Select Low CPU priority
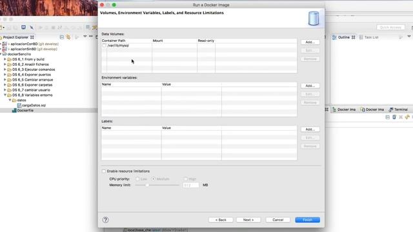413x232 pixels. [x=137, y=179]
